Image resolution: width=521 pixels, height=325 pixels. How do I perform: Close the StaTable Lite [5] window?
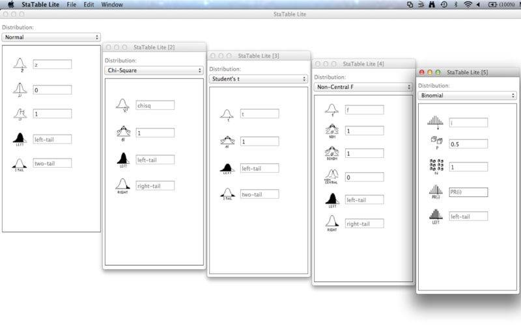(422, 72)
